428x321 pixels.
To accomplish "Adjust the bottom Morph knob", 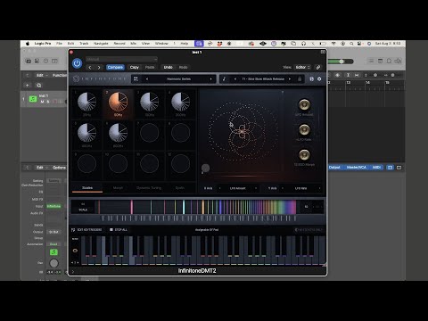I will pyautogui.click(x=304, y=154).
